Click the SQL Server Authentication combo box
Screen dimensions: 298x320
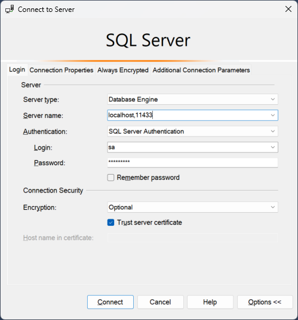pyautogui.click(x=192, y=131)
